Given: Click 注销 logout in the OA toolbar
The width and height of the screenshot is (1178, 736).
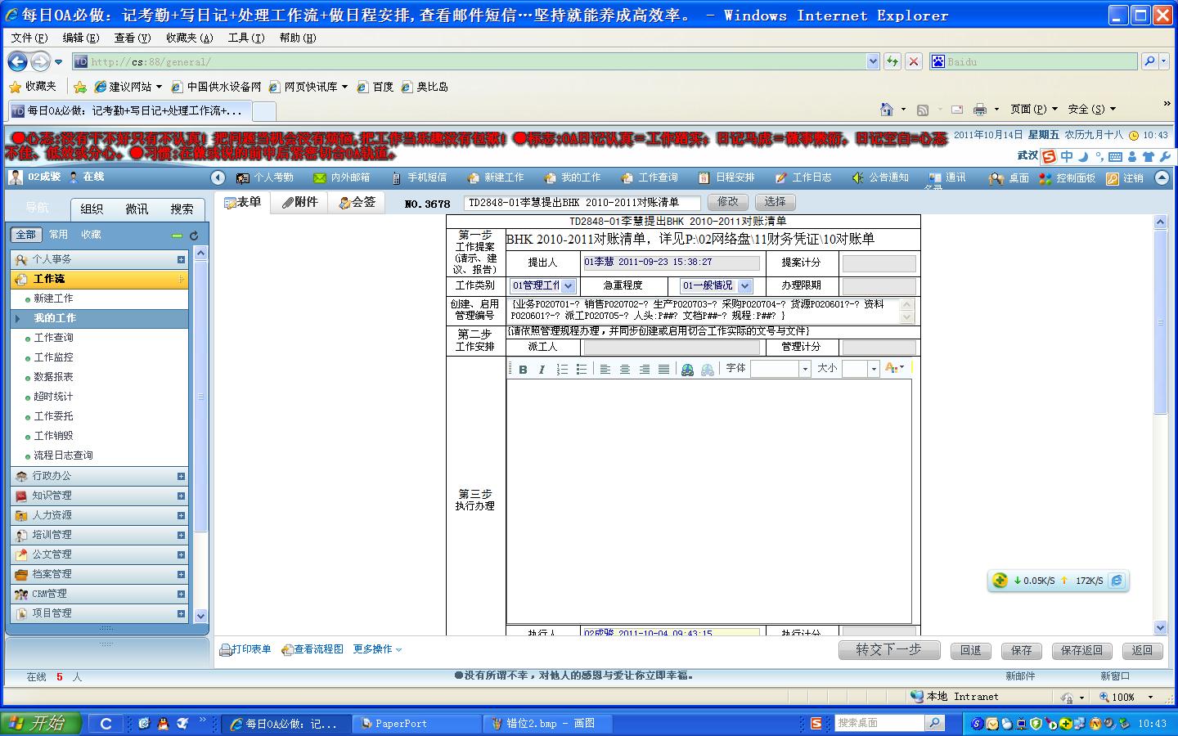Looking at the screenshot, I should click(x=1125, y=177).
